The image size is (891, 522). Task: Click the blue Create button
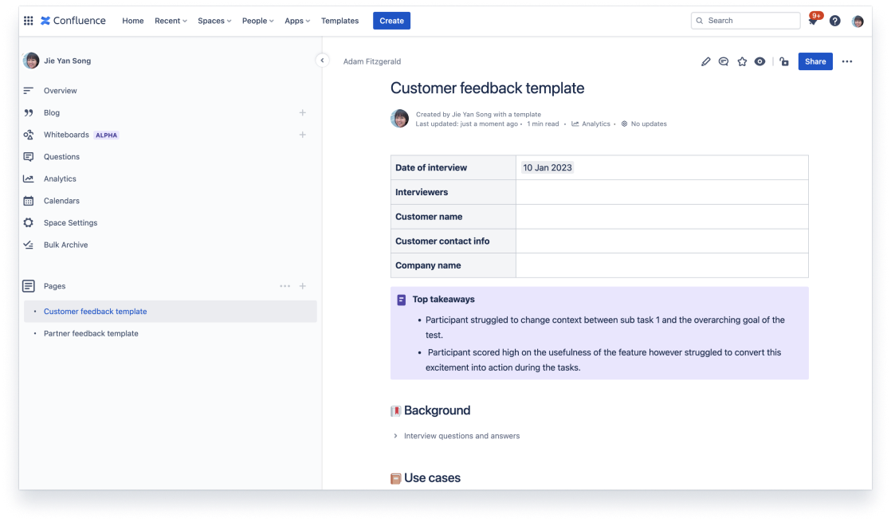[391, 21]
